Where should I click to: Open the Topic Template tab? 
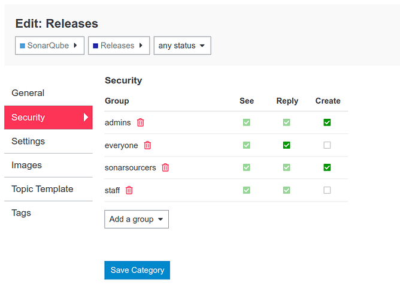[49, 189]
